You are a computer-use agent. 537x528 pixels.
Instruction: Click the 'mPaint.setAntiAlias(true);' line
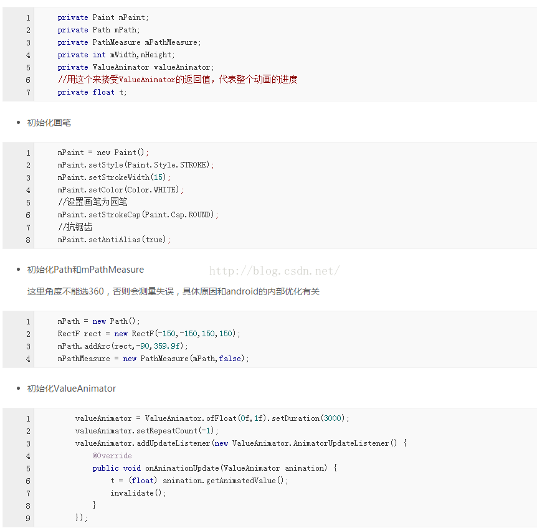pos(114,240)
